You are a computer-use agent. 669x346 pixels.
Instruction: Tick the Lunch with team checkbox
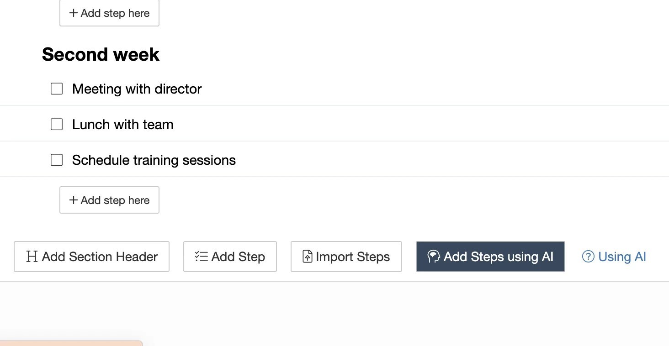tap(57, 124)
